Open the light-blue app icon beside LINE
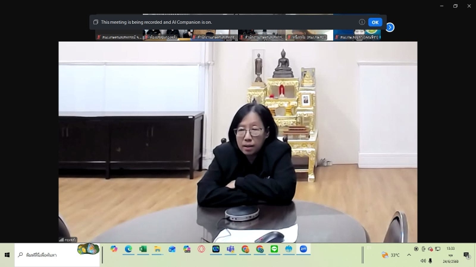476x267 pixels. pyautogui.click(x=289, y=249)
